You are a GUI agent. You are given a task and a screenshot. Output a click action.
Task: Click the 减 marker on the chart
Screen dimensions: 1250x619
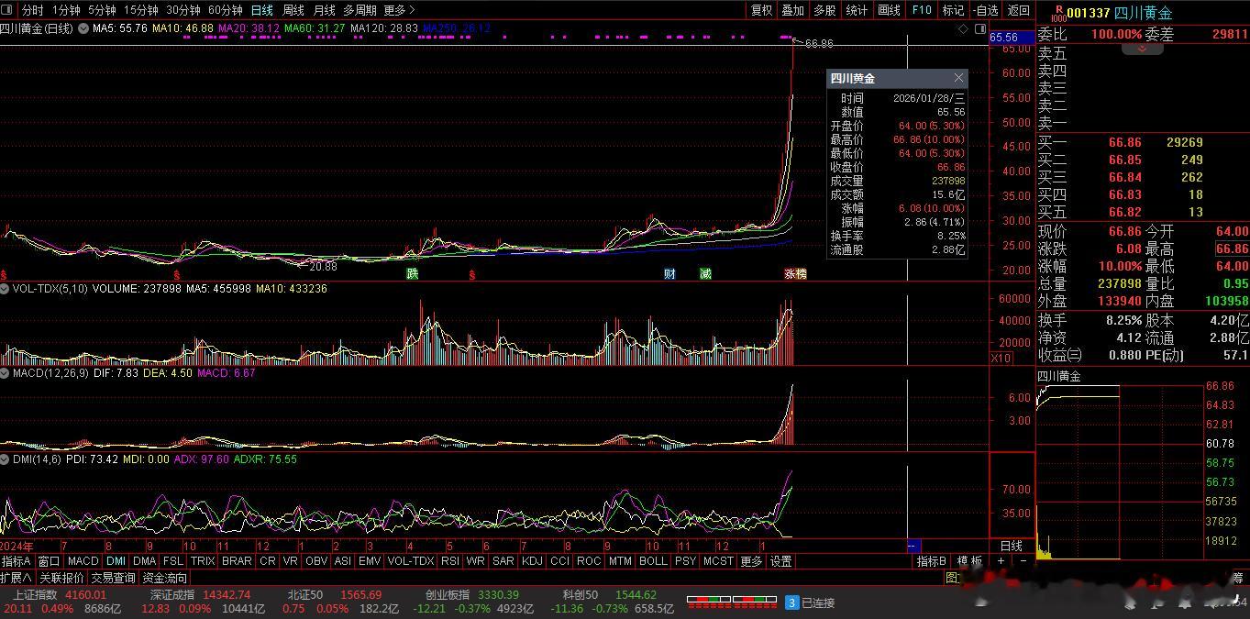(x=705, y=274)
